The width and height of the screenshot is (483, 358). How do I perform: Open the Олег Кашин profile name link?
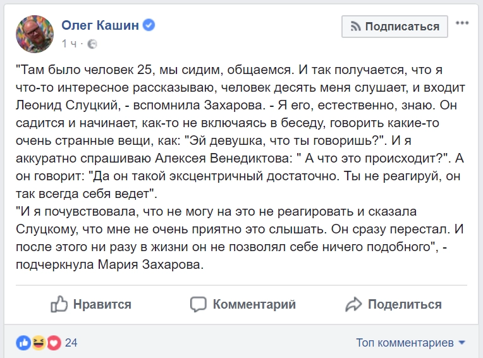(101, 26)
